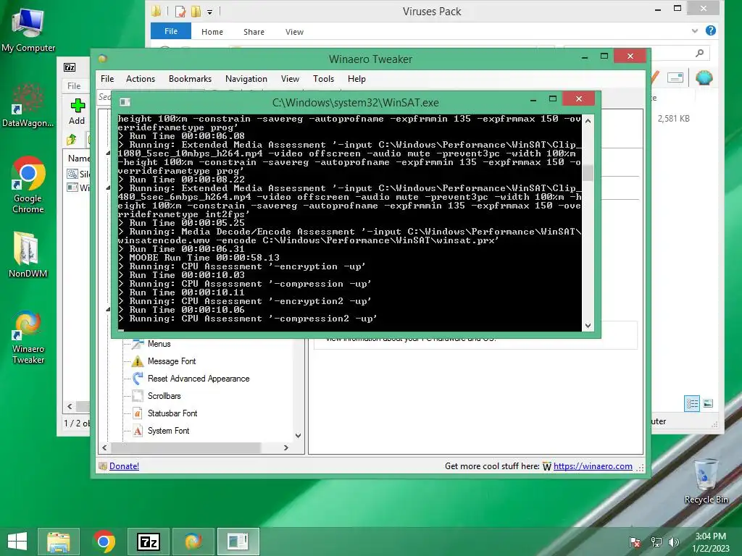Switch to the Share tab in Viruses Pack
Viewport: 742px width, 556px height.
tap(254, 32)
